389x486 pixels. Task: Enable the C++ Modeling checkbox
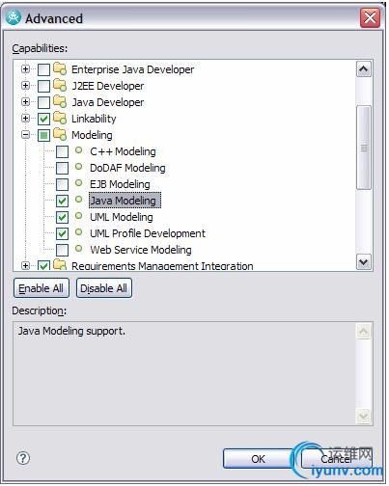[x=62, y=151]
